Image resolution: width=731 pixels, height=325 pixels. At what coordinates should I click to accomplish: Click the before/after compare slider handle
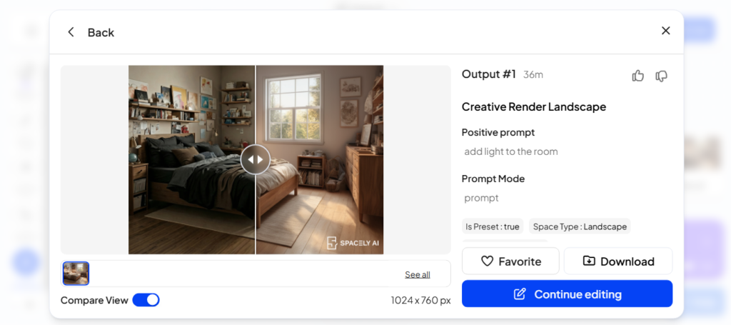click(x=256, y=159)
